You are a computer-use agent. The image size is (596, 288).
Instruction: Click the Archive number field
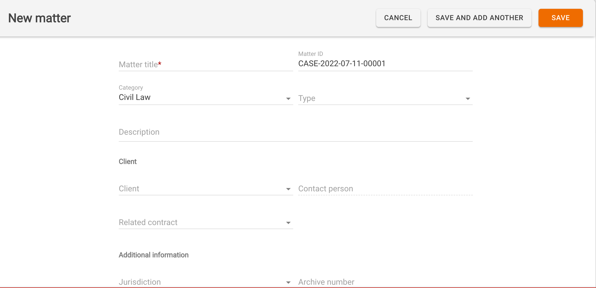tap(385, 282)
